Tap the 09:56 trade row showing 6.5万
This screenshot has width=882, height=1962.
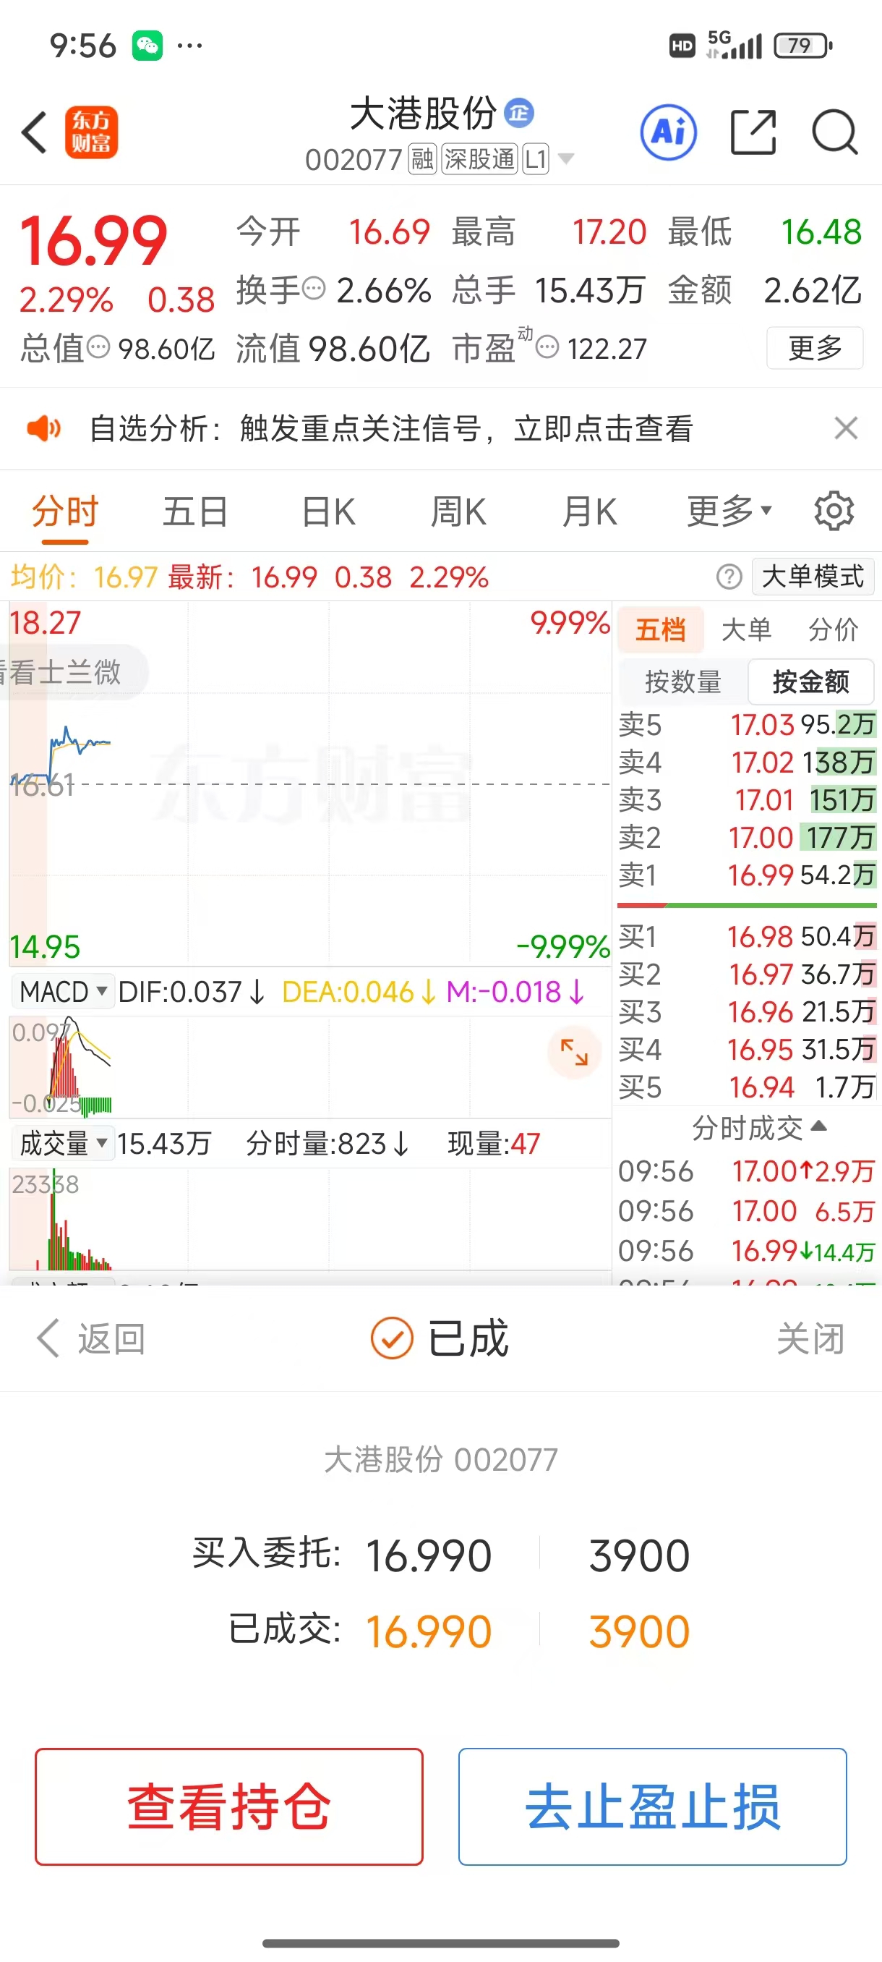747,1211
